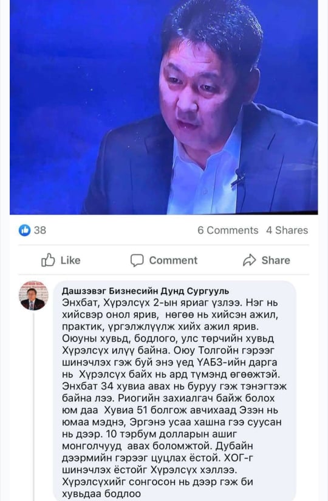Open the post photo of man in suit
The height and width of the screenshot is (501, 328).
click(x=164, y=107)
